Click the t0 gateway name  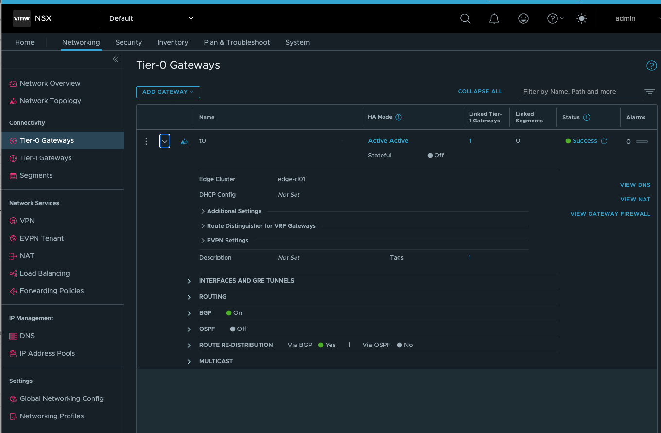[203, 141]
